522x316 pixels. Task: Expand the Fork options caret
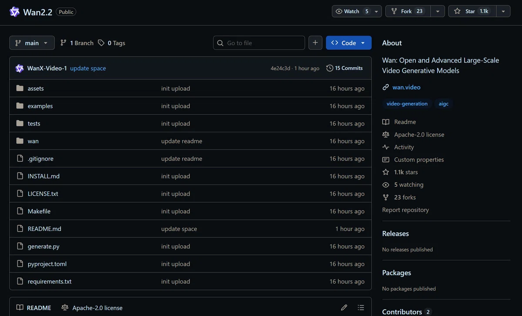click(x=438, y=11)
